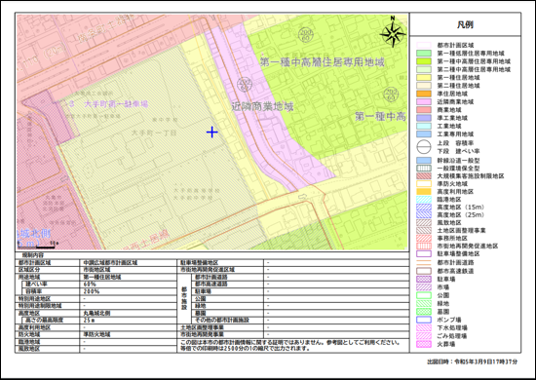Click the 高度地区 value 丸亀城北側 cell
Image resolution: width=536 pixels, height=380 pixels.
pyautogui.click(x=129, y=313)
